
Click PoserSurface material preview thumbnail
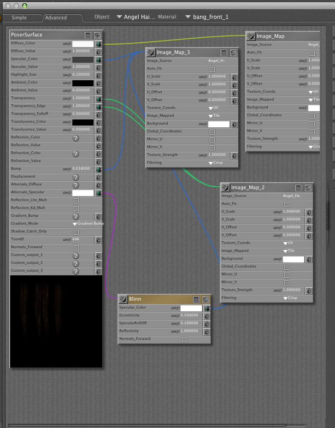tap(56, 321)
